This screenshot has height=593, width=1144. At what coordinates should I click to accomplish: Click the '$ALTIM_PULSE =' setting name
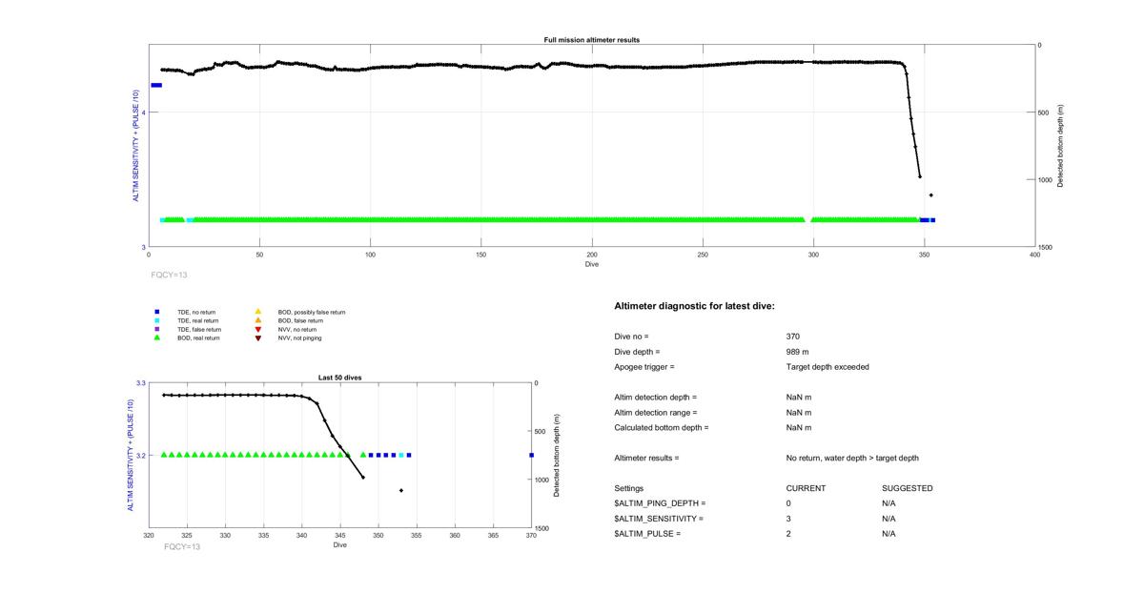pyautogui.click(x=647, y=534)
